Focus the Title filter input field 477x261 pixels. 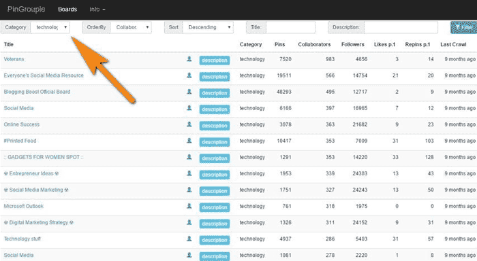pos(290,27)
